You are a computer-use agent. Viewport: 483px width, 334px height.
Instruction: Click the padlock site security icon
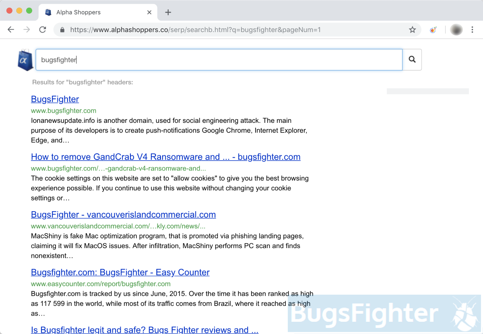pos(62,30)
